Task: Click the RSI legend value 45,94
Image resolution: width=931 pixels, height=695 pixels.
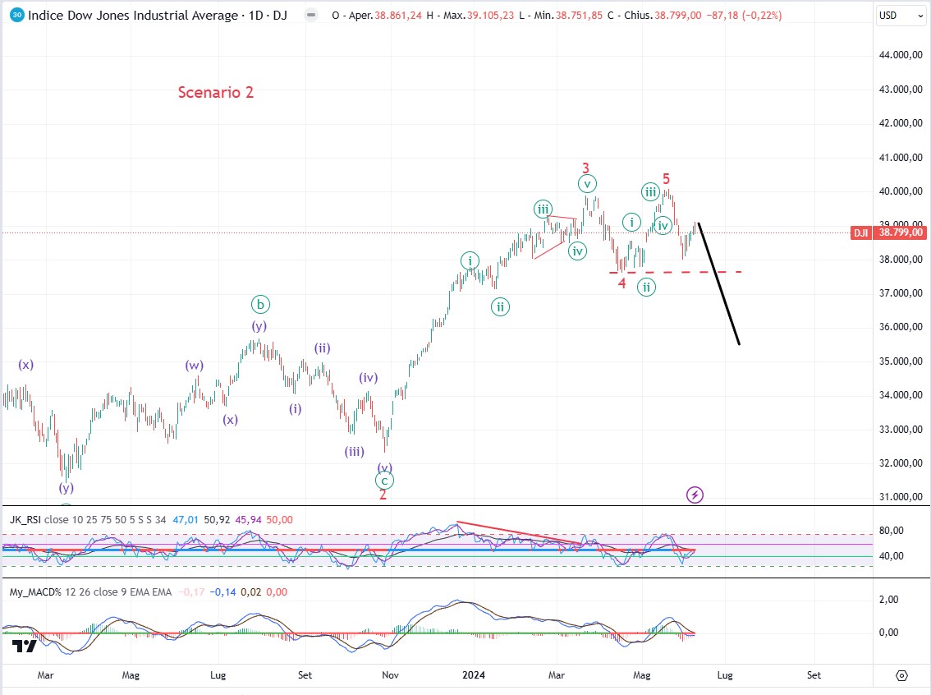Action: click(x=248, y=520)
